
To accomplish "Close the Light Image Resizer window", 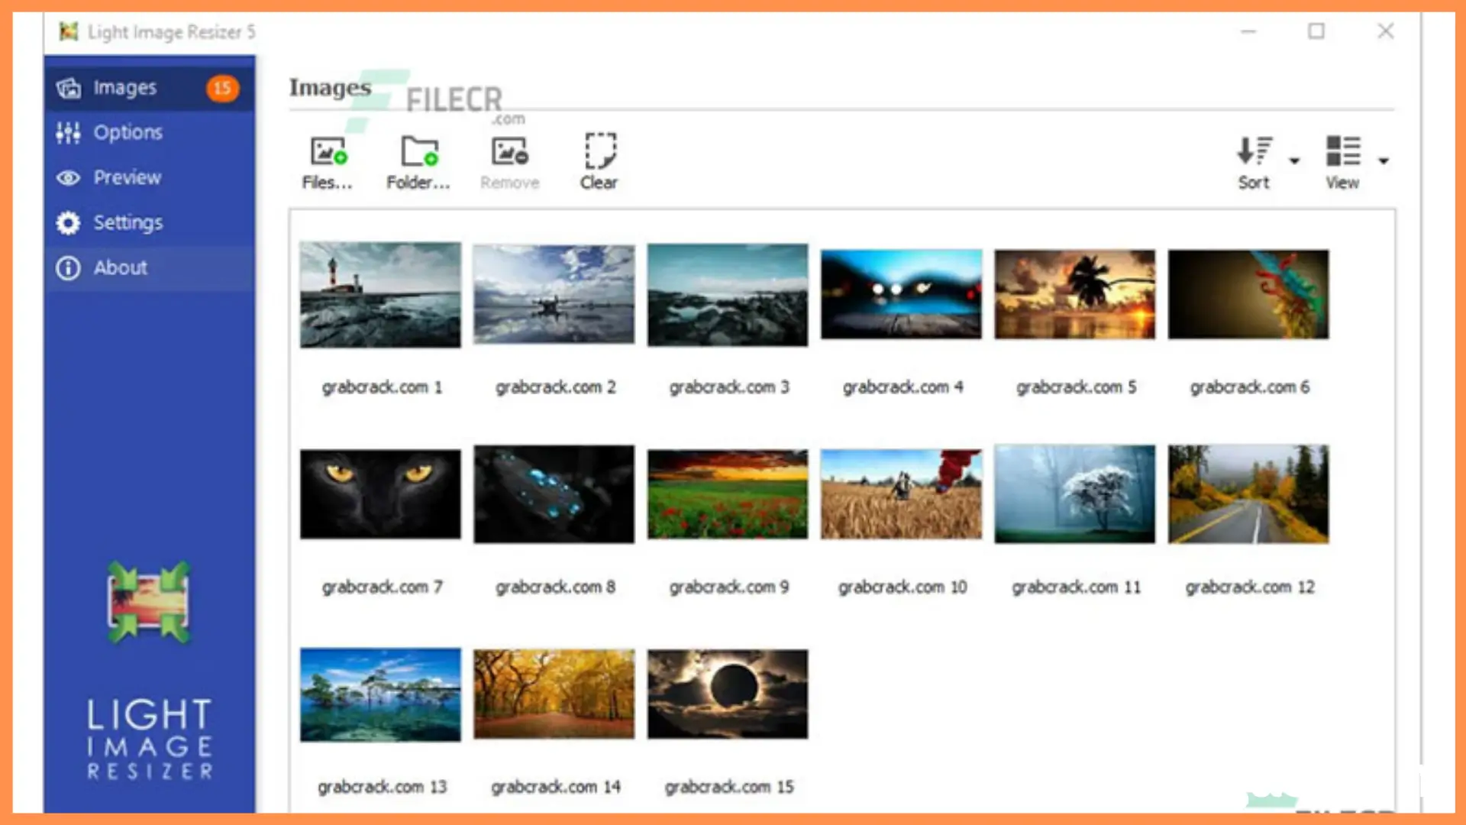I will (x=1386, y=31).
